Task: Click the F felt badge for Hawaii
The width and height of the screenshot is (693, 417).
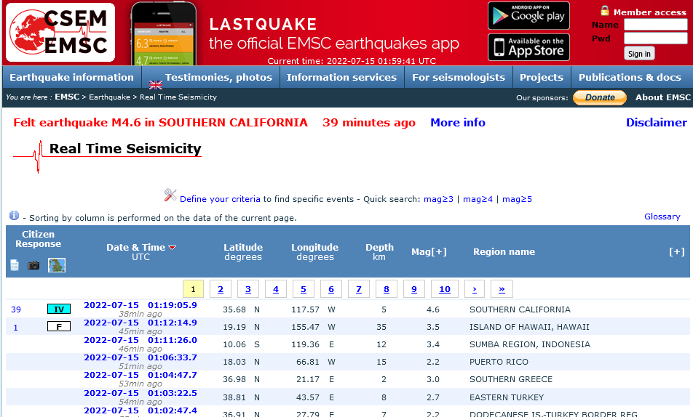Action: pyautogui.click(x=59, y=326)
